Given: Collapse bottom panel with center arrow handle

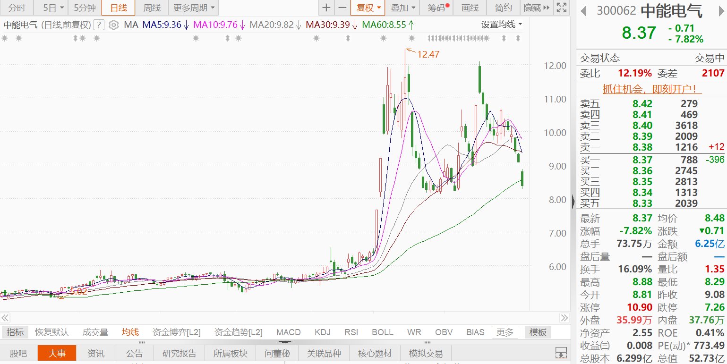Looking at the screenshot, I should point(286,342).
